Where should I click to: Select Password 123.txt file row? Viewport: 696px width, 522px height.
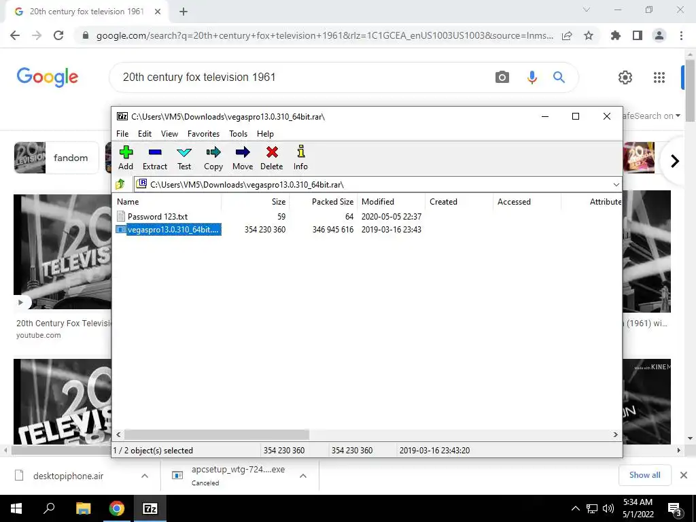click(157, 217)
